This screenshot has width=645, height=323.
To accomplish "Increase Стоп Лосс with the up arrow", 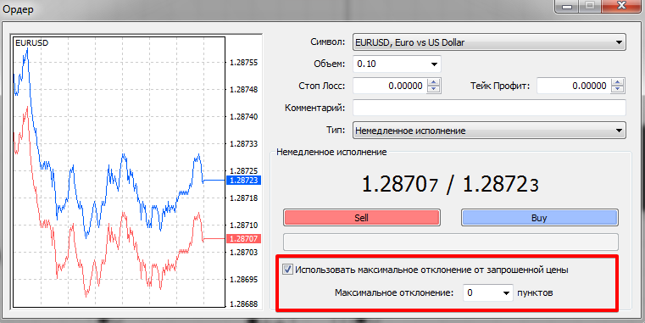I will tap(434, 82).
